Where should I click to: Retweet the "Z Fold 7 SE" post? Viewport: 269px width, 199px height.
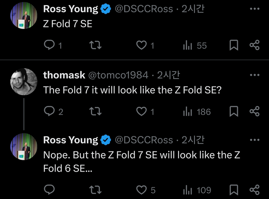(x=96, y=45)
